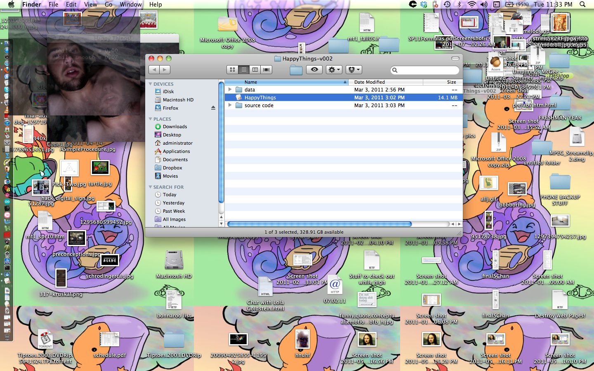Open Applications in the Finder sidebar
The image size is (594, 371).
click(176, 151)
